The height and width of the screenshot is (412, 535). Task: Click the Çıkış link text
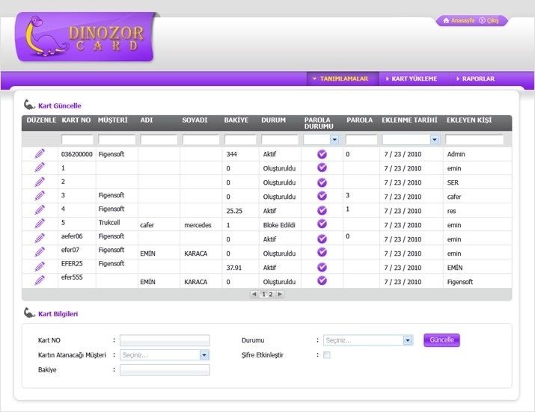492,20
